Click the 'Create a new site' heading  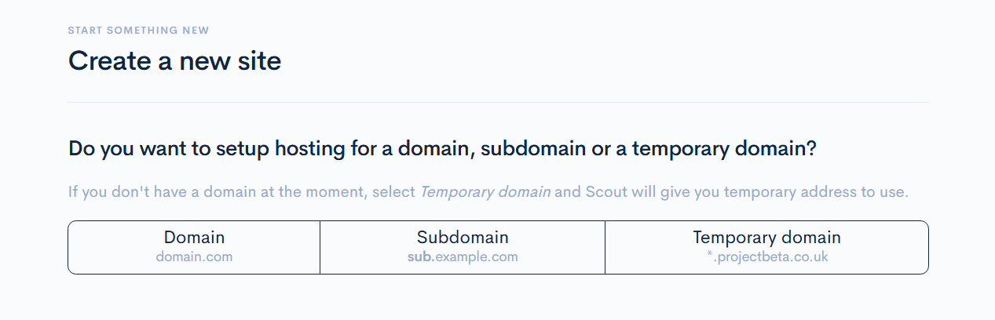[x=174, y=60]
